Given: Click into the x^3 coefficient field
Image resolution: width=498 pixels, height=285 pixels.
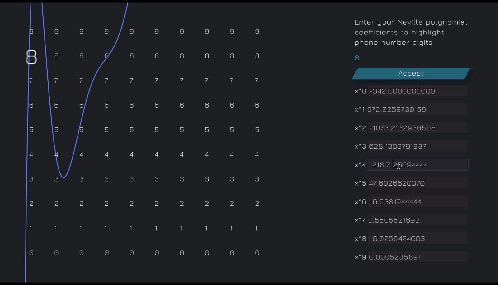Looking at the screenshot, I should point(417,146).
